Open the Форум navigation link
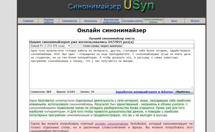The width and height of the screenshot is (215, 132). (x=195, y=21)
